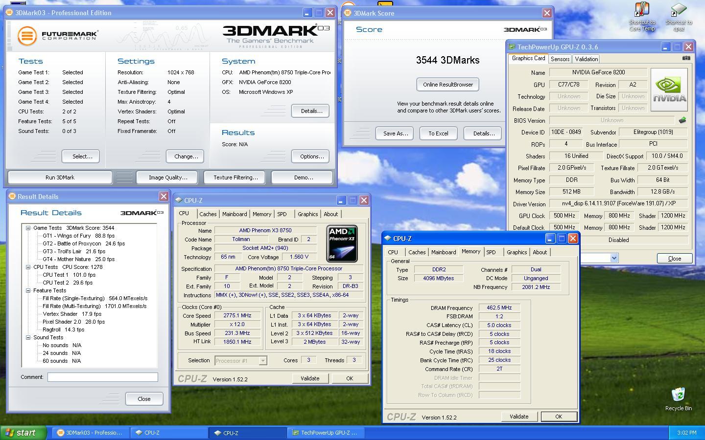
Task: Click DRAM Frequency value 462.5 MHz
Action: click(499, 308)
